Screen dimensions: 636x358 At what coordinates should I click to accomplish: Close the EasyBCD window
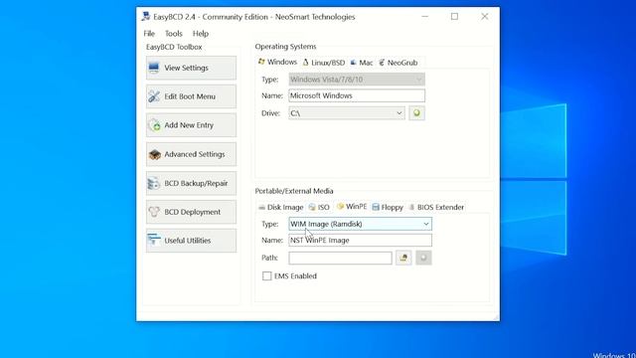tap(485, 16)
